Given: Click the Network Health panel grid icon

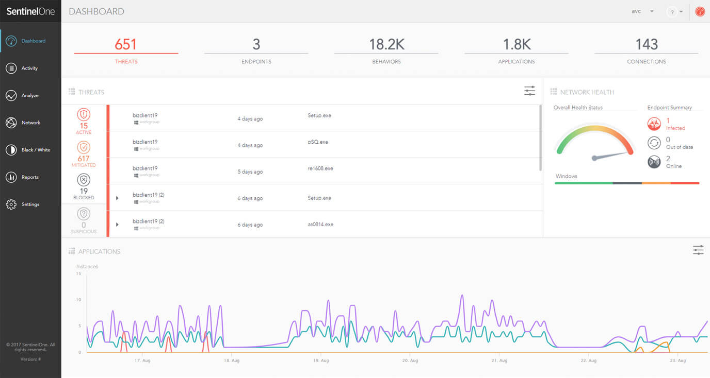Looking at the screenshot, I should (x=554, y=92).
